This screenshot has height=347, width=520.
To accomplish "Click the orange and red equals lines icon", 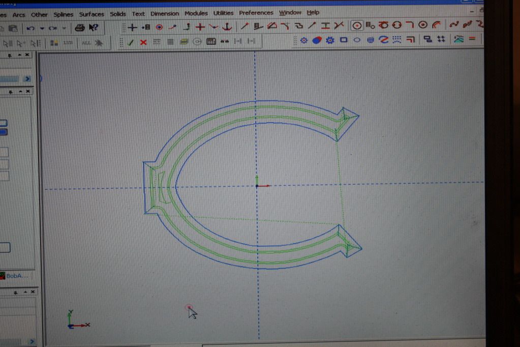I will point(472,39).
